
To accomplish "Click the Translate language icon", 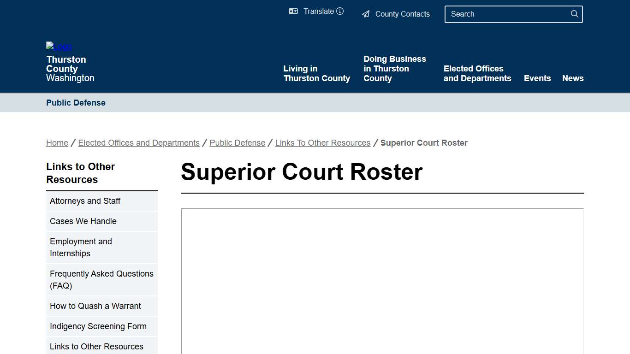I will click(293, 11).
